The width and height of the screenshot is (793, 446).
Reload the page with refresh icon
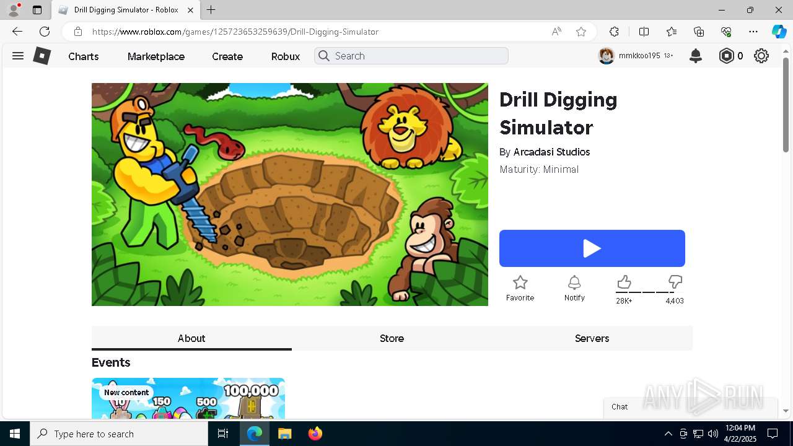[x=45, y=32]
